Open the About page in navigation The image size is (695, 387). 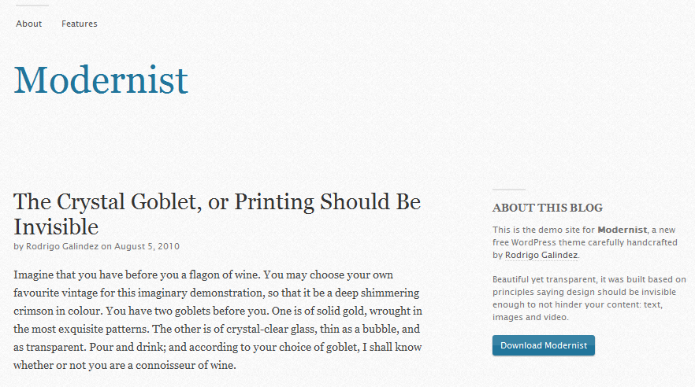click(29, 24)
